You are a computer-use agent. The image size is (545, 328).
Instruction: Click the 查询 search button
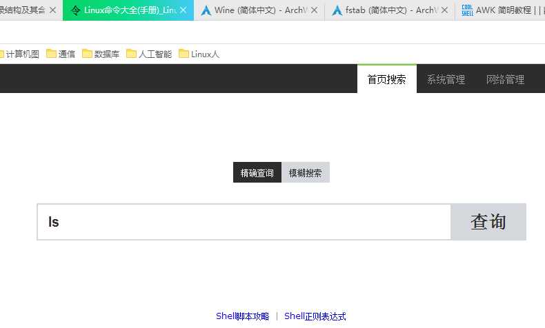(x=488, y=222)
